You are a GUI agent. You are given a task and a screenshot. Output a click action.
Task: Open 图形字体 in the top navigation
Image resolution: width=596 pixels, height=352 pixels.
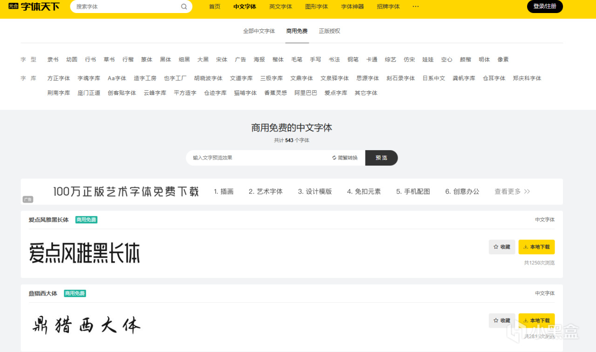click(x=317, y=7)
